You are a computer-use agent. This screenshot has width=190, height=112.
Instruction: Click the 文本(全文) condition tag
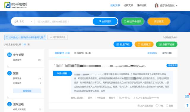click(x=25, y=37)
